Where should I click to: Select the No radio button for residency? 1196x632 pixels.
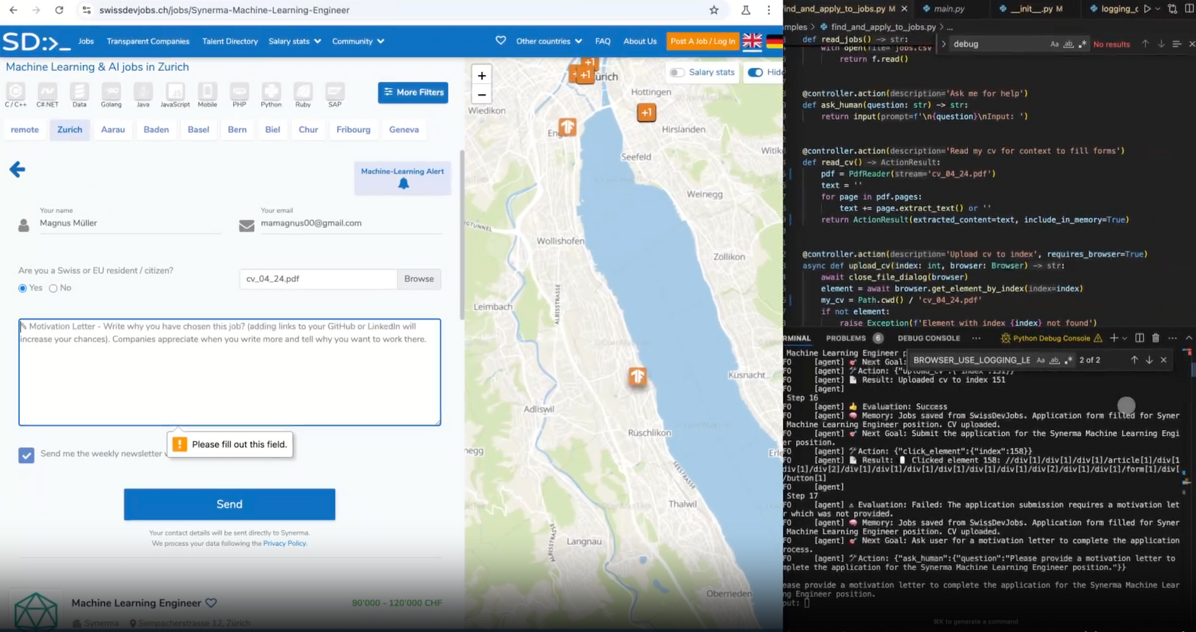click(53, 288)
